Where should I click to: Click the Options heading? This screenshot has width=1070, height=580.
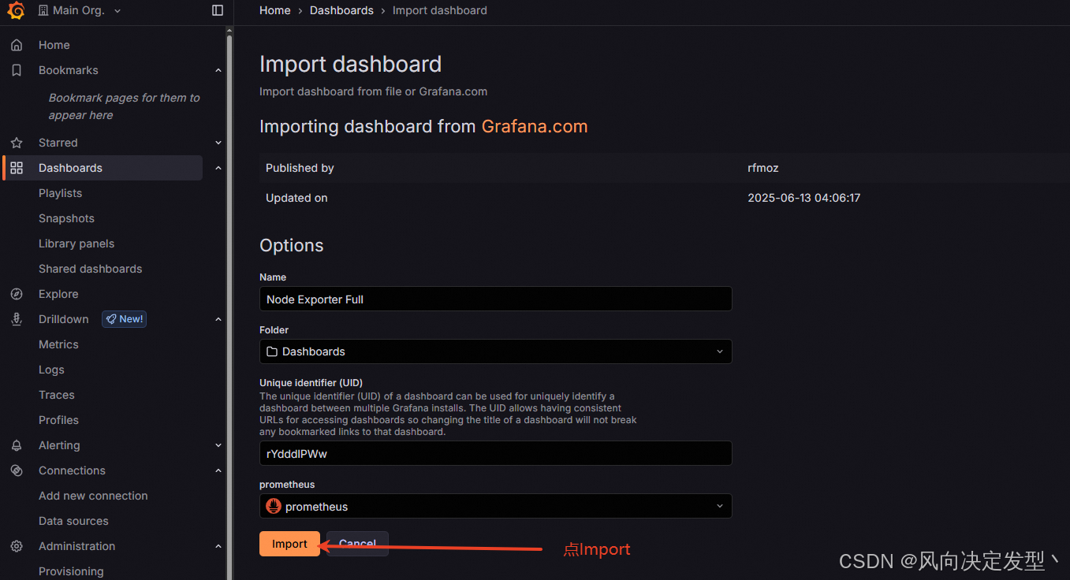point(292,245)
